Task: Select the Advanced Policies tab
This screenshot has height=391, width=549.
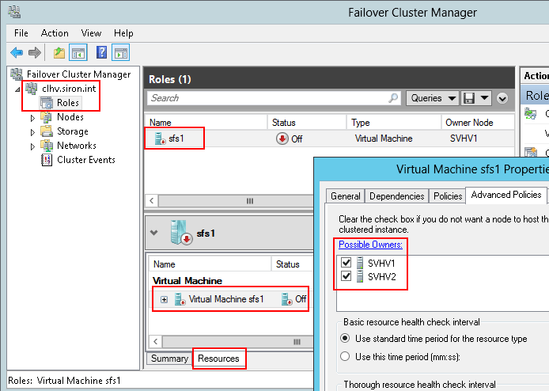Action: coord(506,195)
